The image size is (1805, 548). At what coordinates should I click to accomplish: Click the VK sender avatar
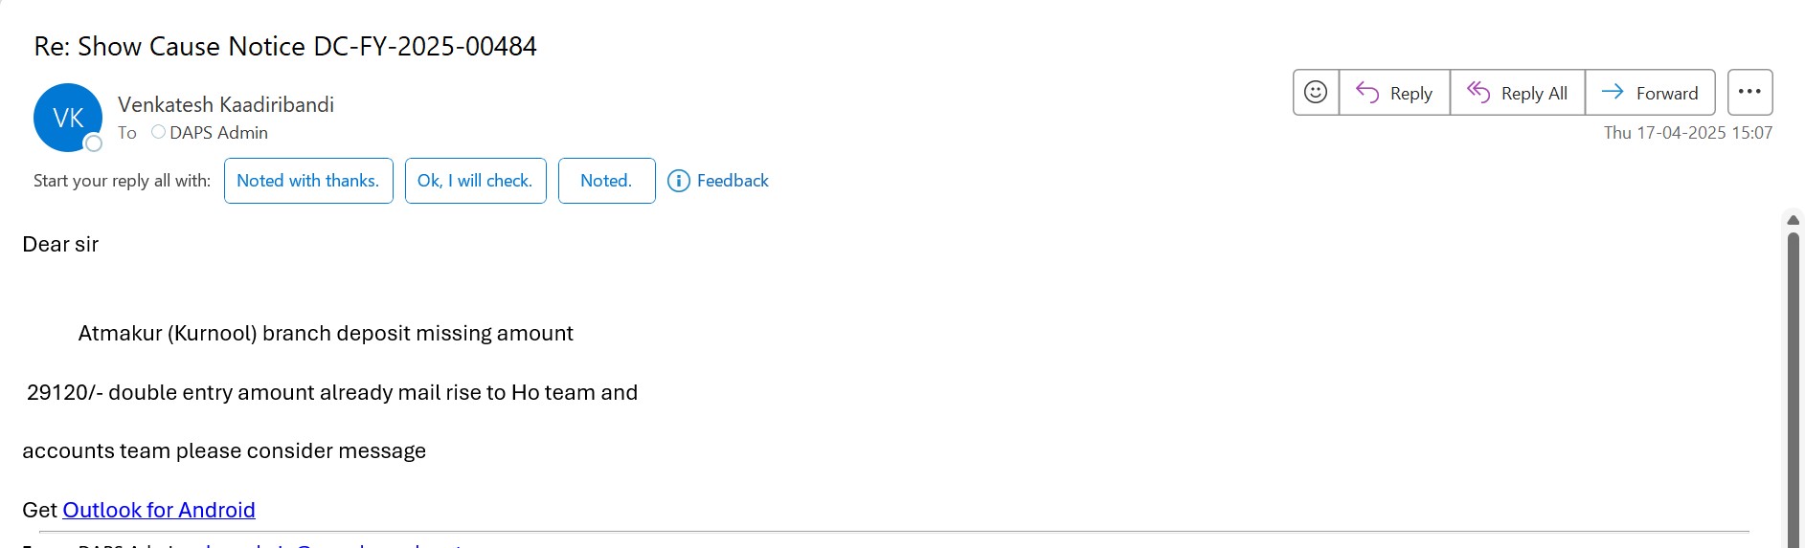67,118
